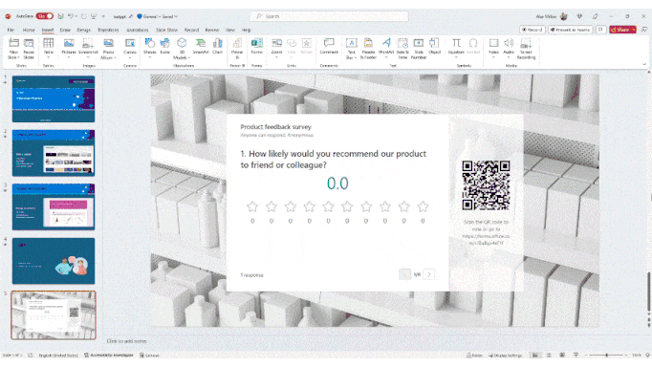Switch to Normal view in the status bar
The width and height of the screenshot is (652, 367).
(535, 356)
